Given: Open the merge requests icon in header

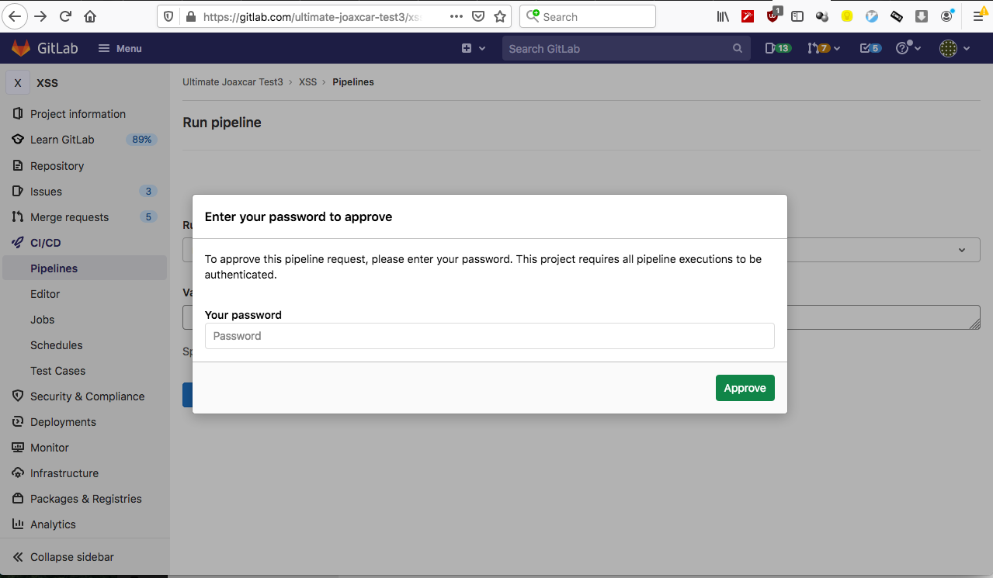Looking at the screenshot, I should [x=818, y=48].
